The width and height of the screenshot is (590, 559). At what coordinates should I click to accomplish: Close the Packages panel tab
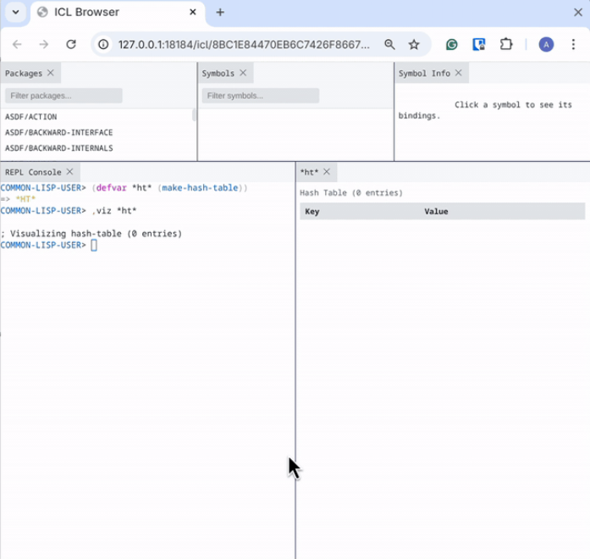pyautogui.click(x=51, y=73)
